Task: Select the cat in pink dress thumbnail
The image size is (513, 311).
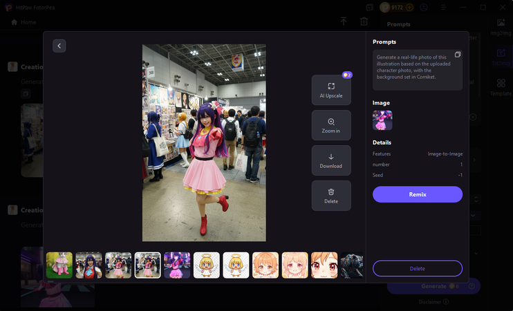Action: coord(59,265)
